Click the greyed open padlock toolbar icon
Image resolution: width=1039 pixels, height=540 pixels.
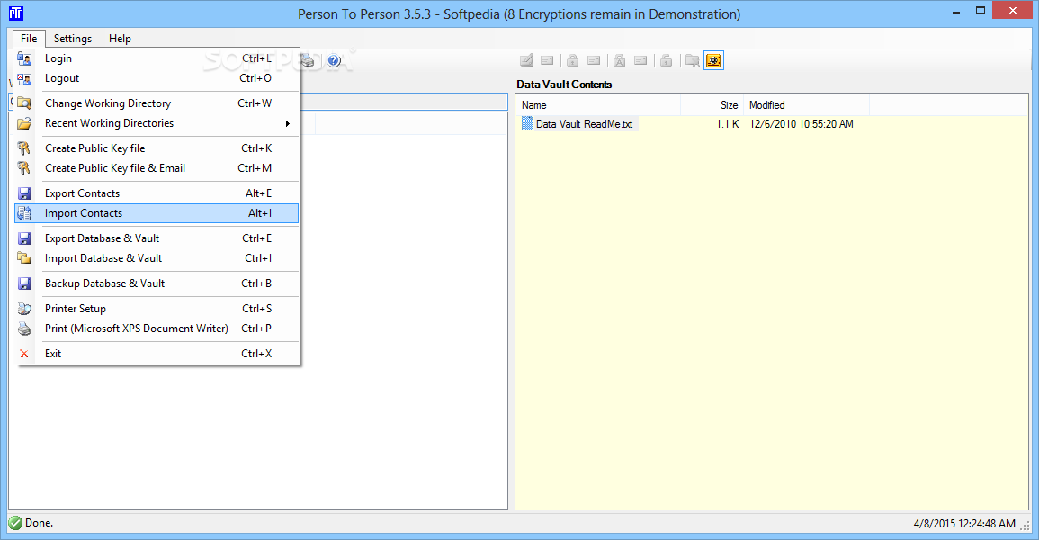click(x=667, y=61)
